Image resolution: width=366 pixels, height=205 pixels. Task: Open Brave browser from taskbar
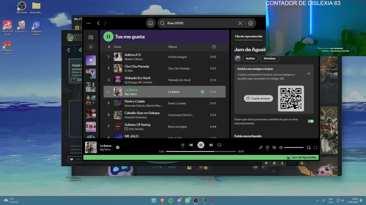point(162,200)
